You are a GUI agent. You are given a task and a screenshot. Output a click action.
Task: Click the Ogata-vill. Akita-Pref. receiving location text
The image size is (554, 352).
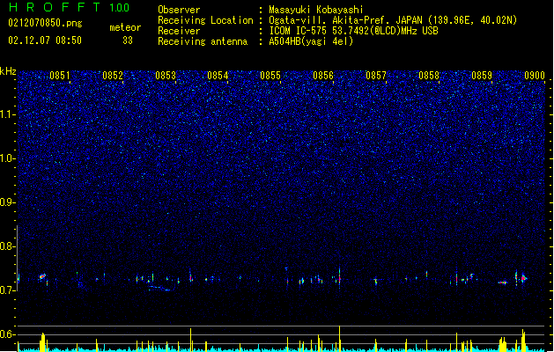click(x=393, y=20)
